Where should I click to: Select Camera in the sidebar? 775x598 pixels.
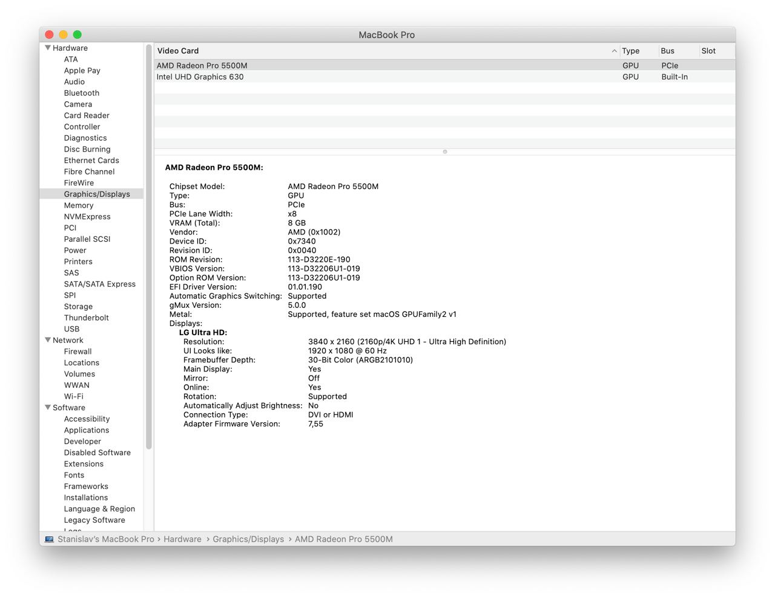pos(78,104)
